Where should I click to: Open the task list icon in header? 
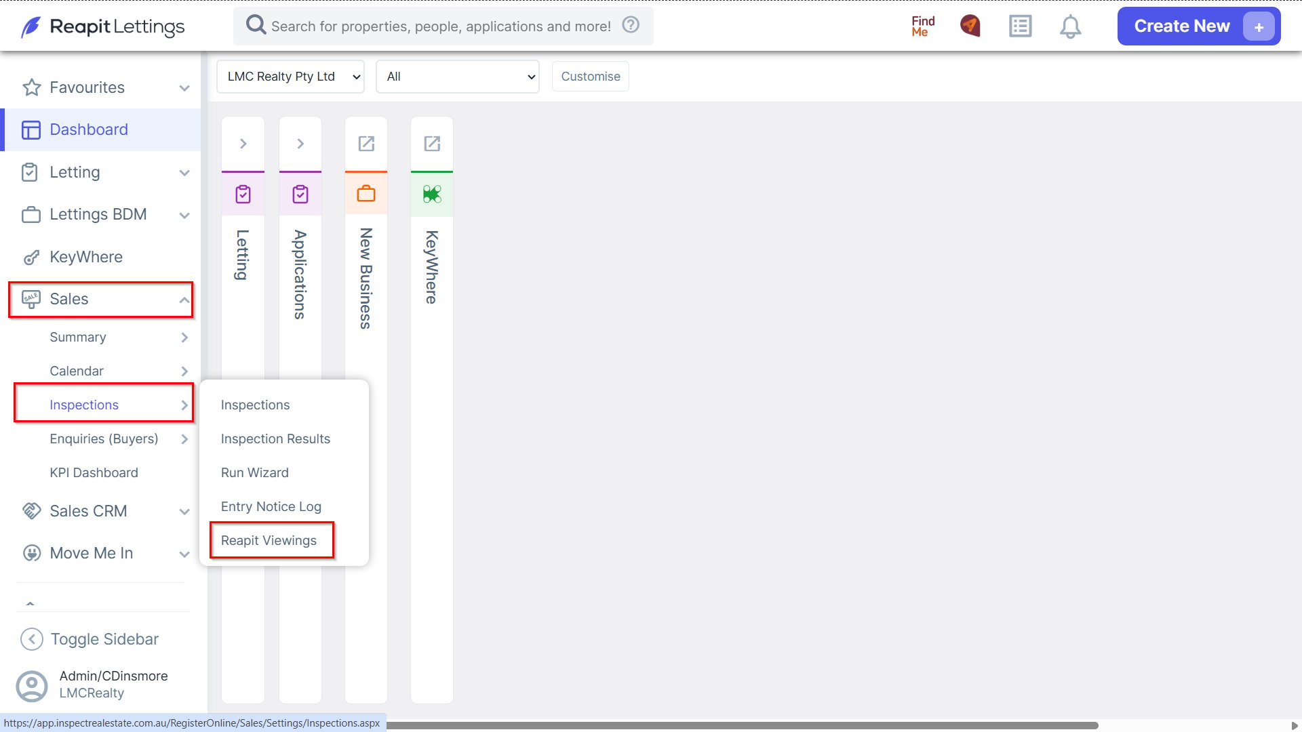pyautogui.click(x=1020, y=26)
